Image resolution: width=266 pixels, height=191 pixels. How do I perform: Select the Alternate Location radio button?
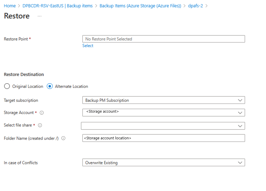(x=50, y=86)
